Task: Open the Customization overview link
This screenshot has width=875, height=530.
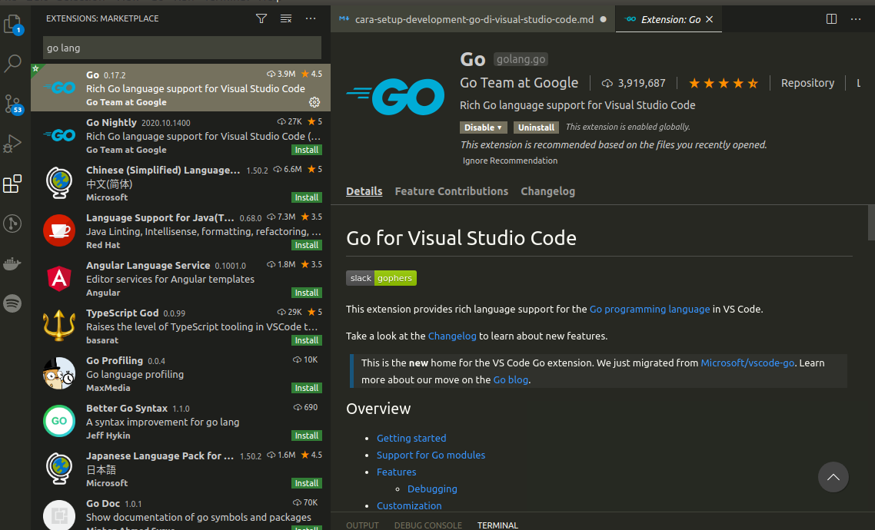Action: (x=409, y=505)
